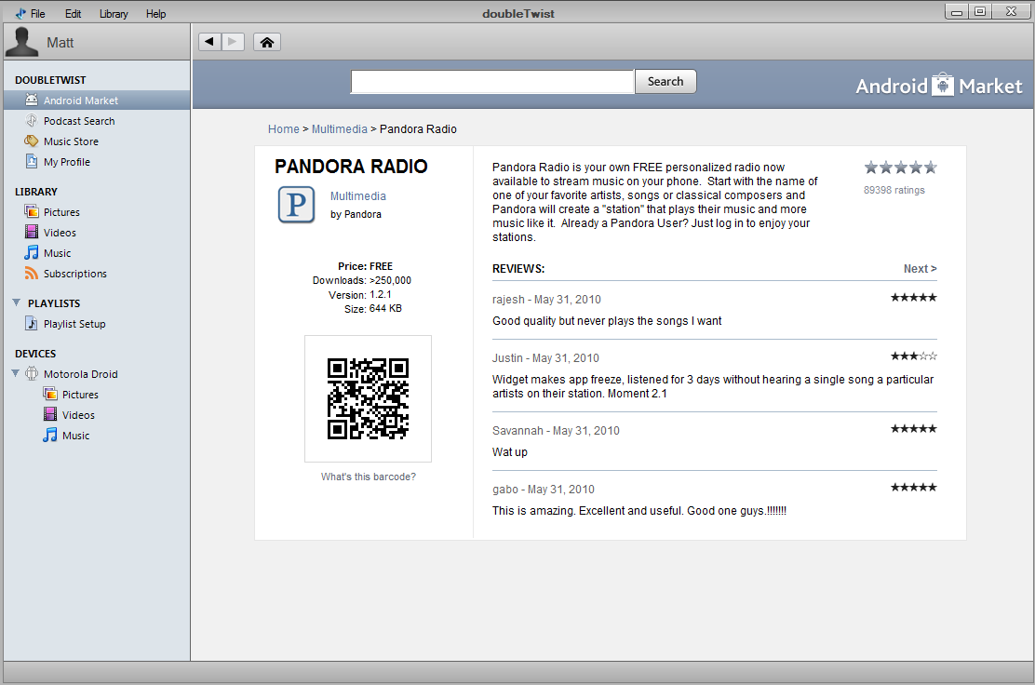Click the Next reviews link
This screenshot has width=1035, height=685.
920,269
